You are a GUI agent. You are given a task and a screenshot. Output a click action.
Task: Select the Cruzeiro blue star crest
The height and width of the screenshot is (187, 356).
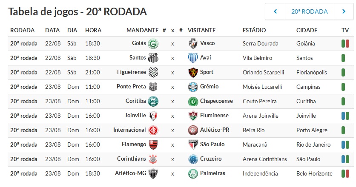pyautogui.click(x=193, y=159)
